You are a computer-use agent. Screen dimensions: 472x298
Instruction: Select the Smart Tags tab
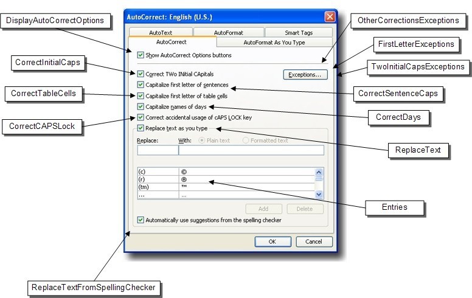click(299, 32)
